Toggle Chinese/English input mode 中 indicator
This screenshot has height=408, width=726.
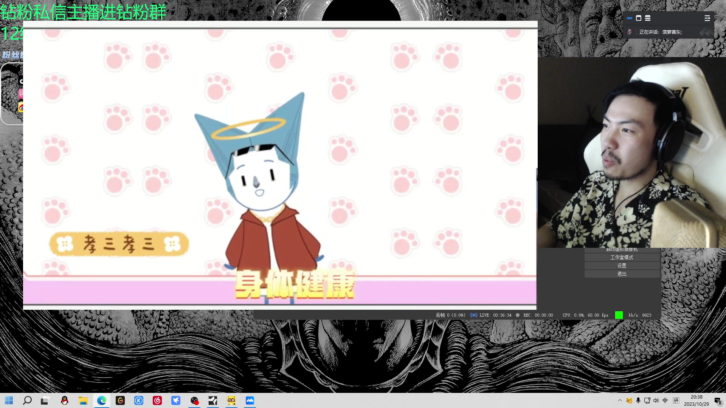point(665,400)
